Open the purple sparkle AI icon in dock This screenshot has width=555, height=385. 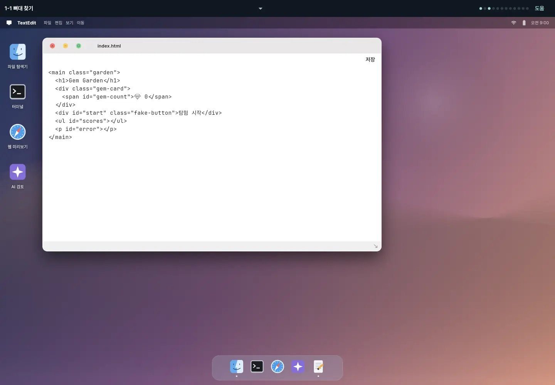(298, 367)
